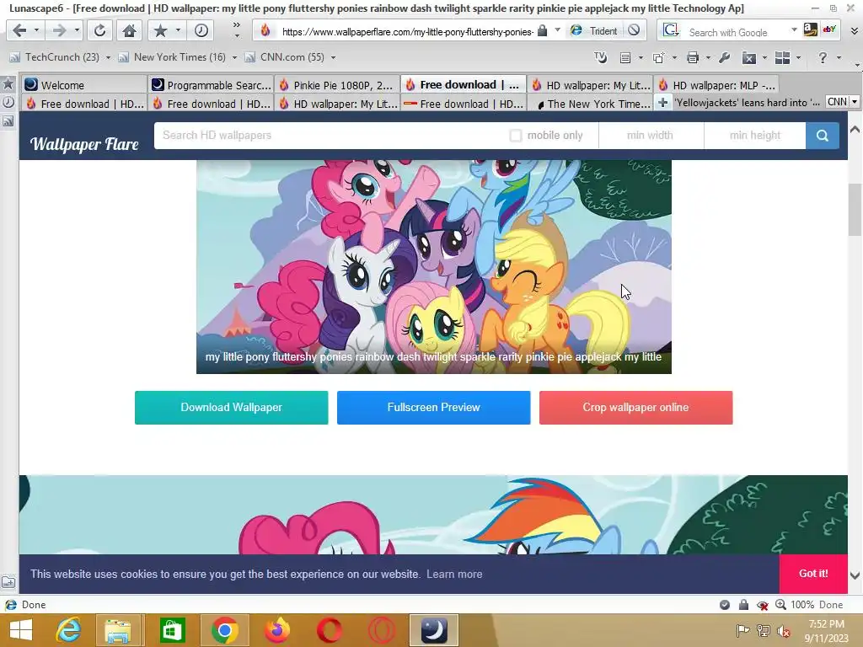Screen dimensions: 863x647
Task: Click the eBay search shortcut icon
Action: (x=829, y=29)
